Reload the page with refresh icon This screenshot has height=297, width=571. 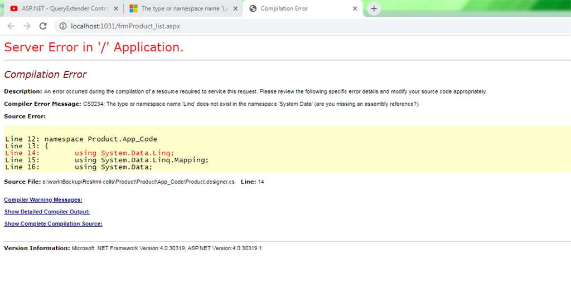43,26
